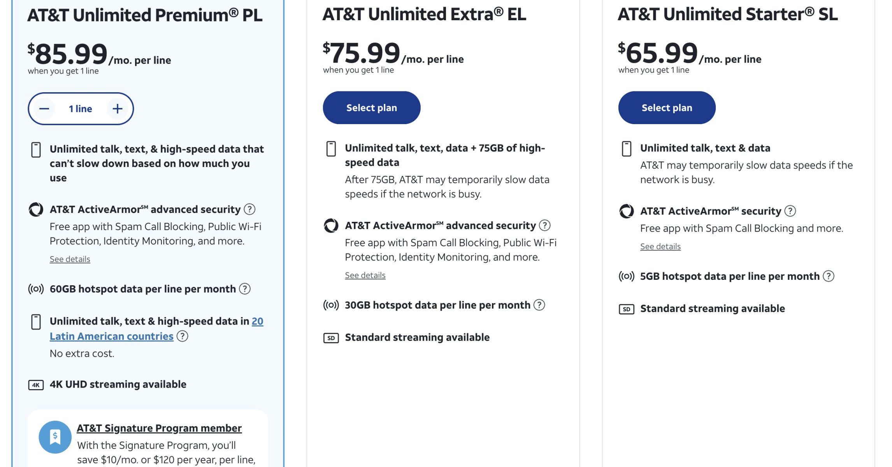Click help icon next to 5GB hotspot data
The width and height of the screenshot is (892, 467).
(829, 276)
